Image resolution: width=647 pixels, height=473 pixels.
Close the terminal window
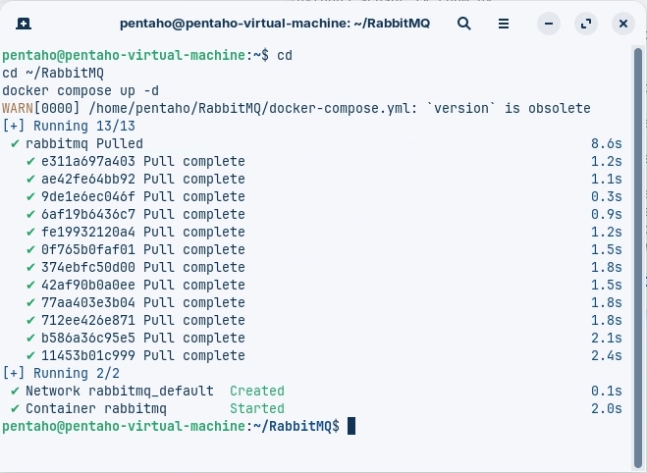point(621,23)
